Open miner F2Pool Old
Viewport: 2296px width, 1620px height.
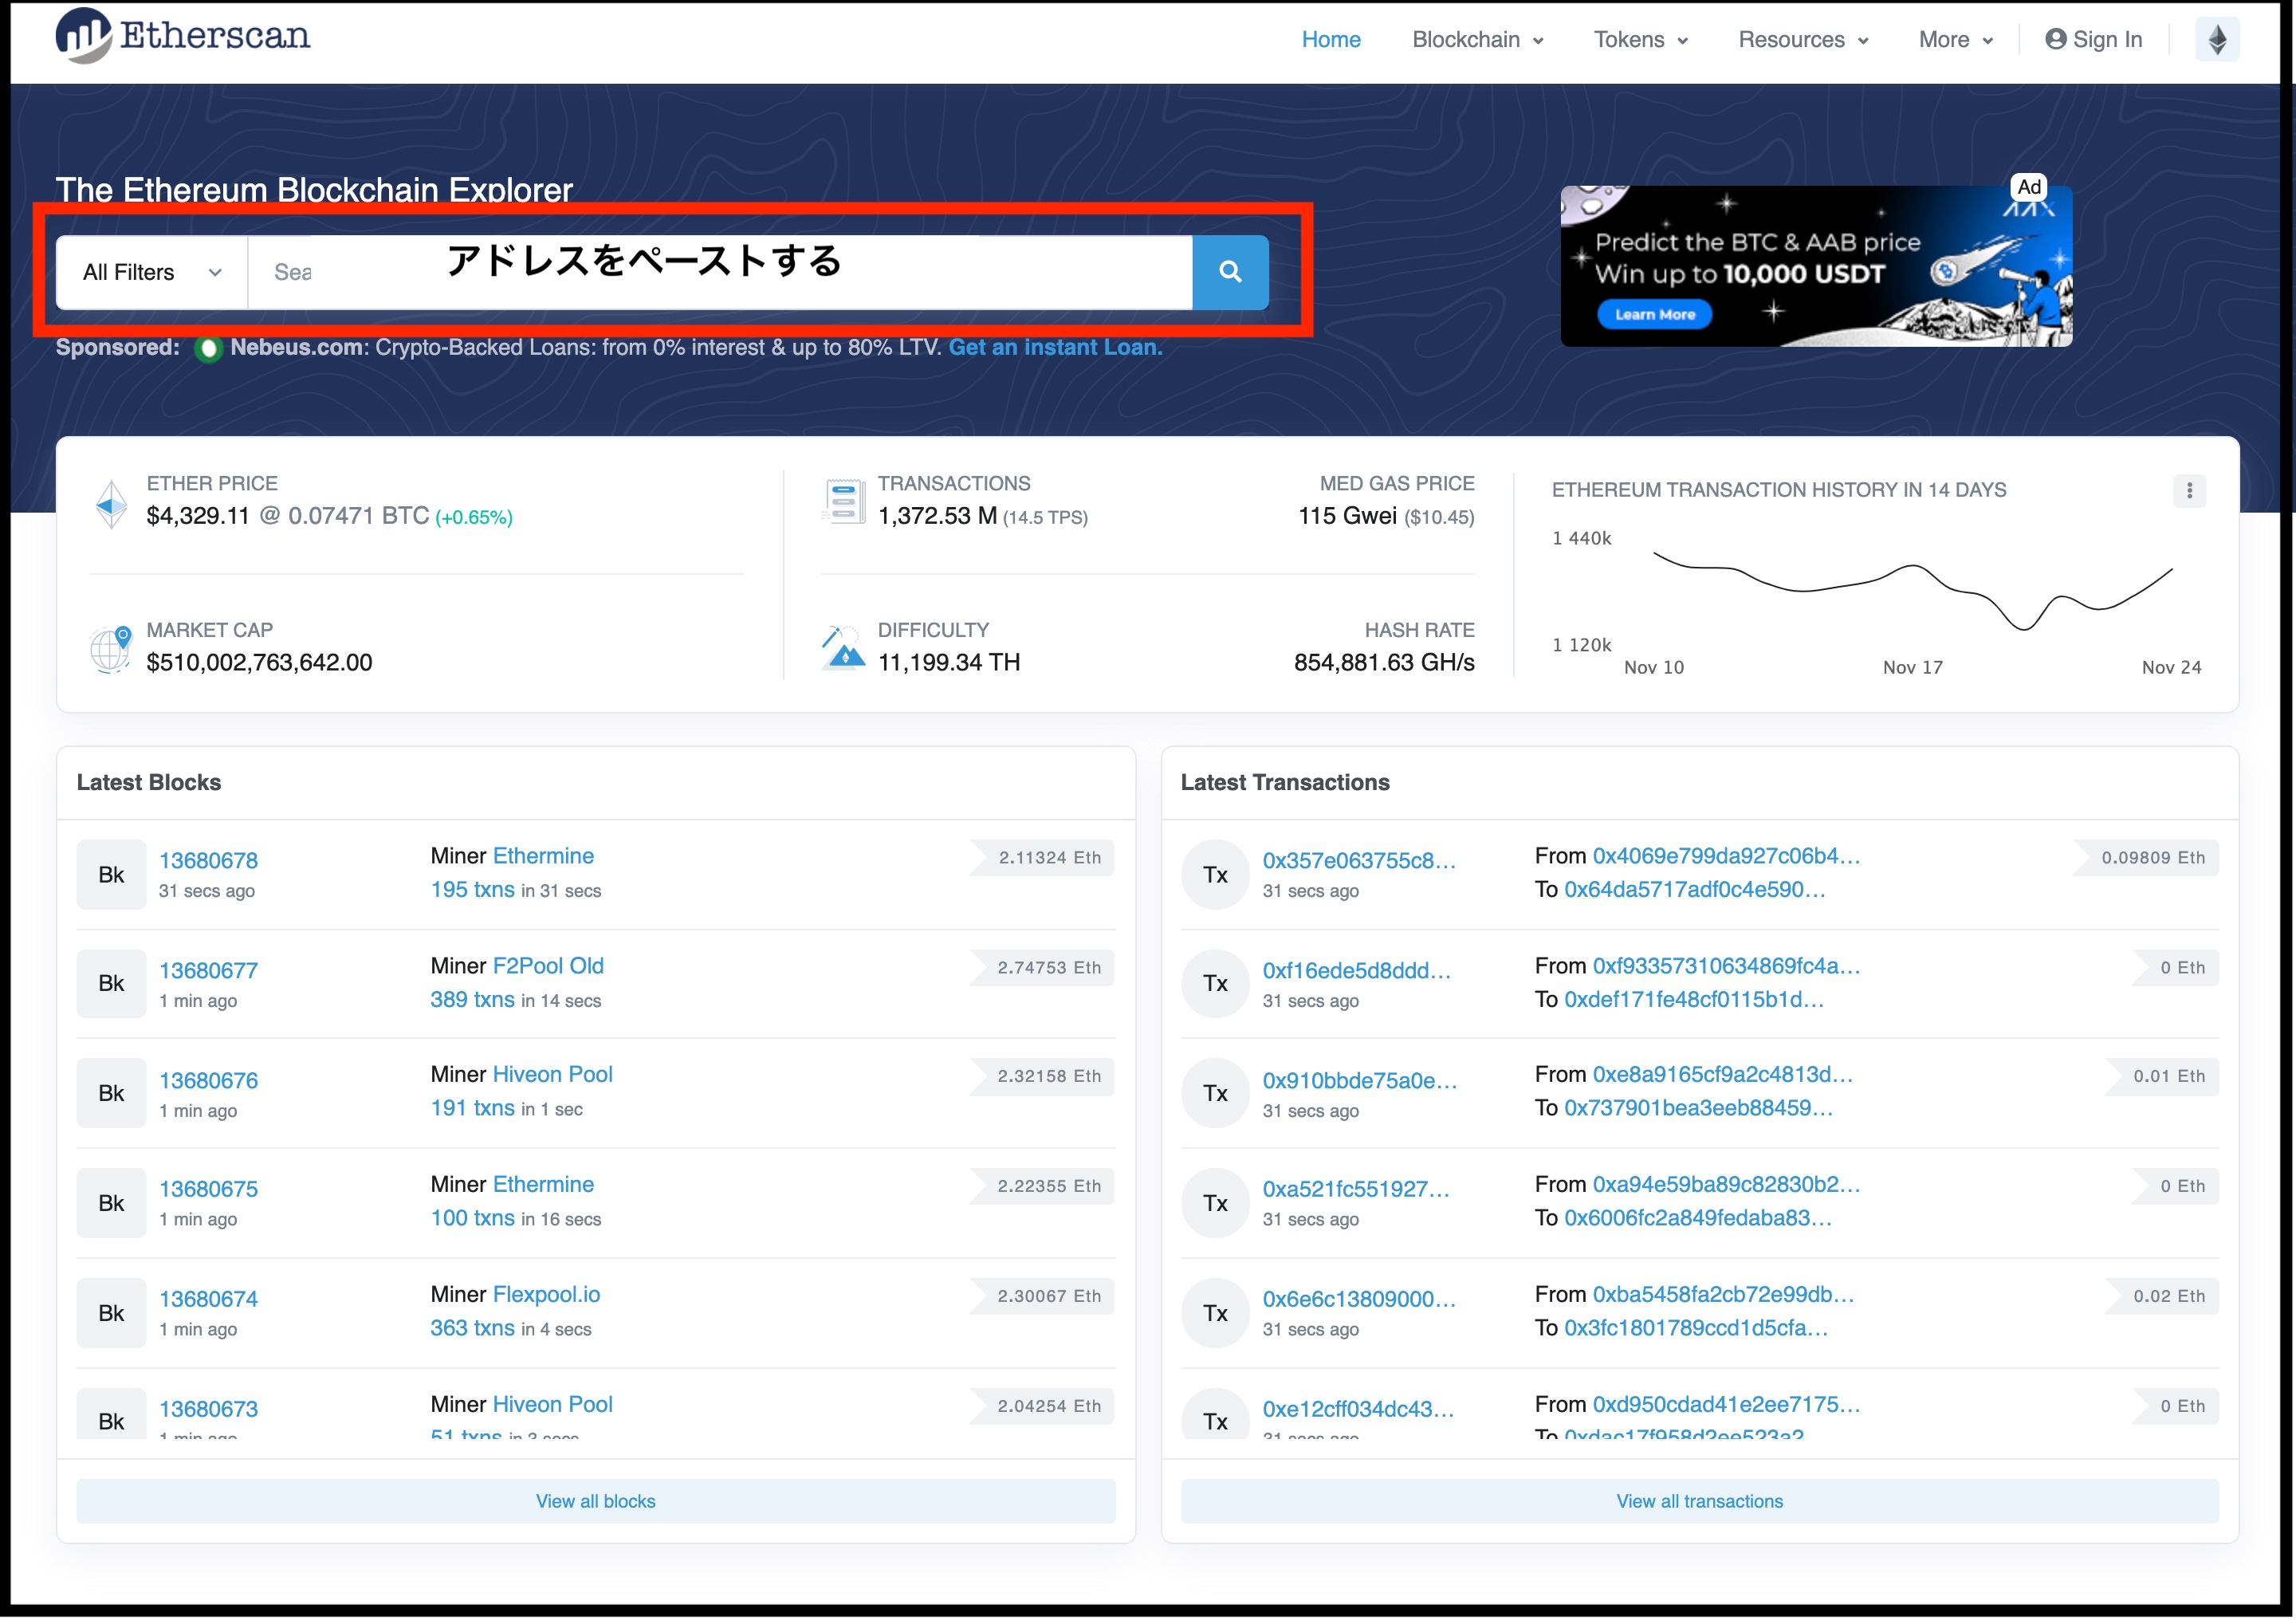coord(548,966)
